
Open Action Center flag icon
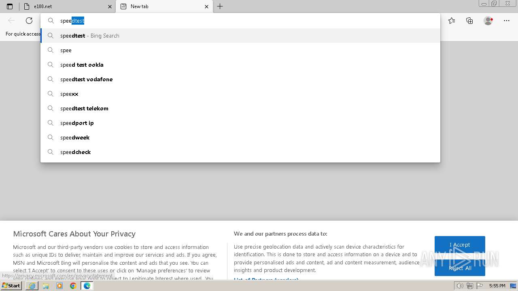479,286
